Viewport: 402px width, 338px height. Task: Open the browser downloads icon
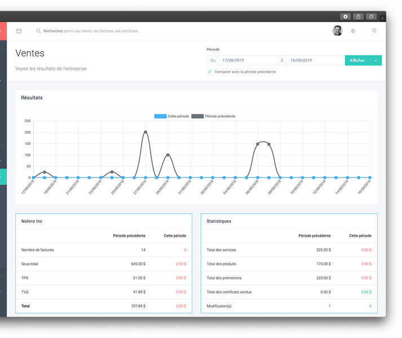345,16
